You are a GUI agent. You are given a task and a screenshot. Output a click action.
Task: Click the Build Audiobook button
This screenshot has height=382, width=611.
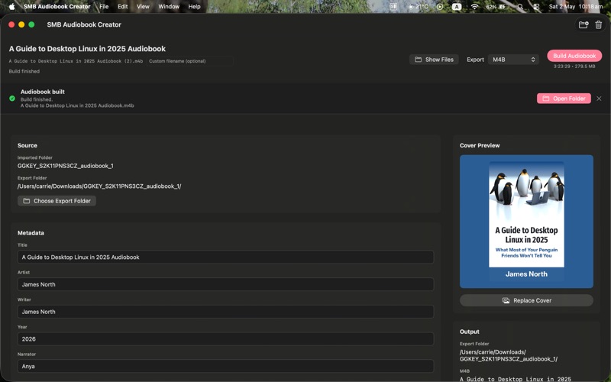574,56
